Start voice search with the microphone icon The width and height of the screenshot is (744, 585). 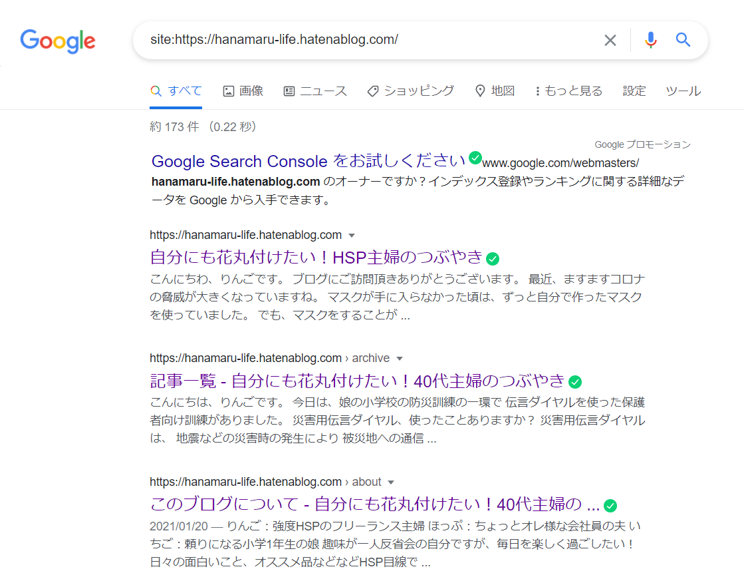pos(650,41)
